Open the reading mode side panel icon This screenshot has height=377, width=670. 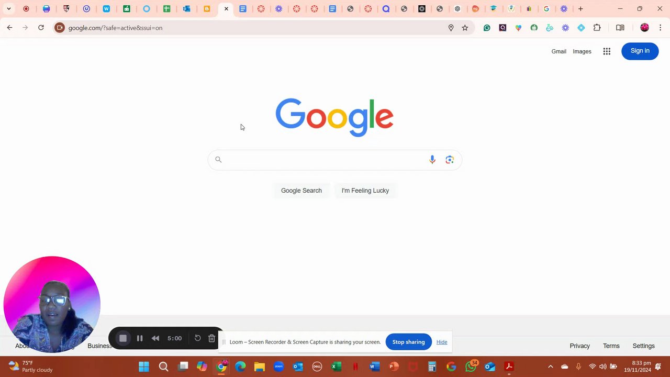[620, 28]
